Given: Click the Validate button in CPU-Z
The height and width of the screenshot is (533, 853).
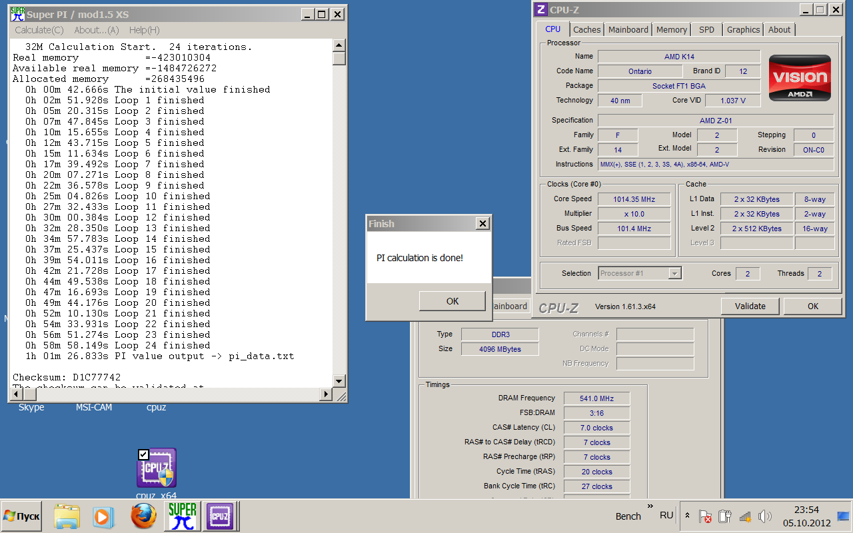Looking at the screenshot, I should [750, 306].
